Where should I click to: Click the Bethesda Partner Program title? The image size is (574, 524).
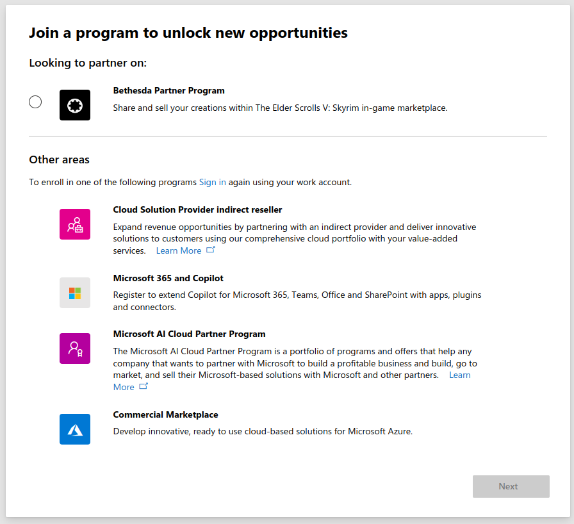tap(168, 90)
